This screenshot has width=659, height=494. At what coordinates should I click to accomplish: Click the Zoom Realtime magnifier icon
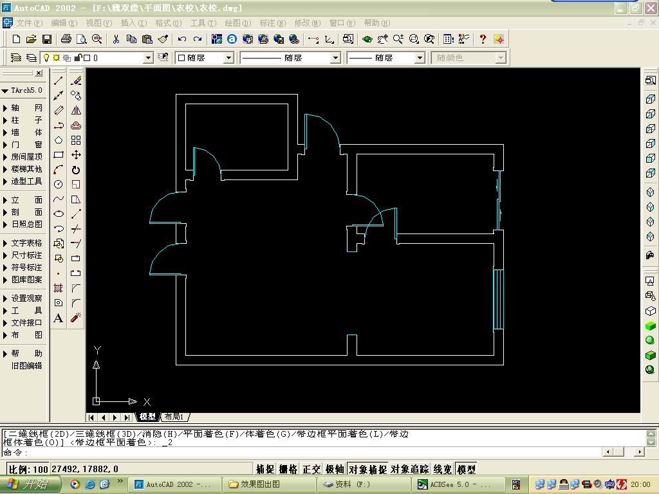[398, 39]
